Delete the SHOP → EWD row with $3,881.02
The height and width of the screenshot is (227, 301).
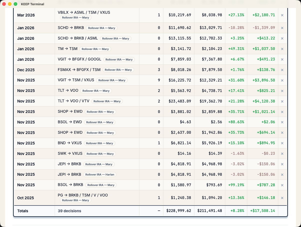click(282, 112)
